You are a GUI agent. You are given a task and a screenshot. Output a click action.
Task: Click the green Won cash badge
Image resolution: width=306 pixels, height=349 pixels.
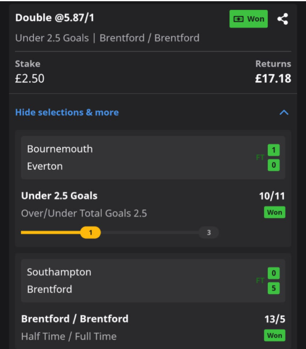tap(249, 19)
